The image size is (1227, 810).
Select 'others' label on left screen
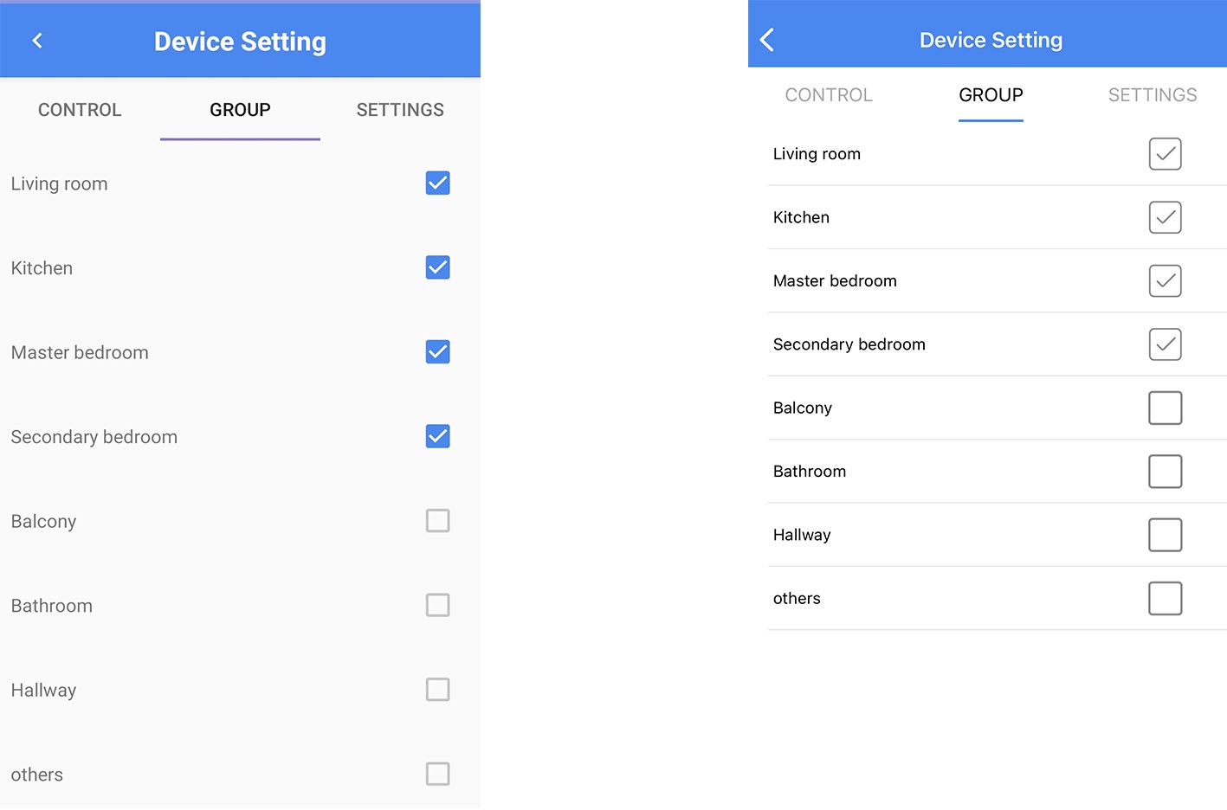36,775
